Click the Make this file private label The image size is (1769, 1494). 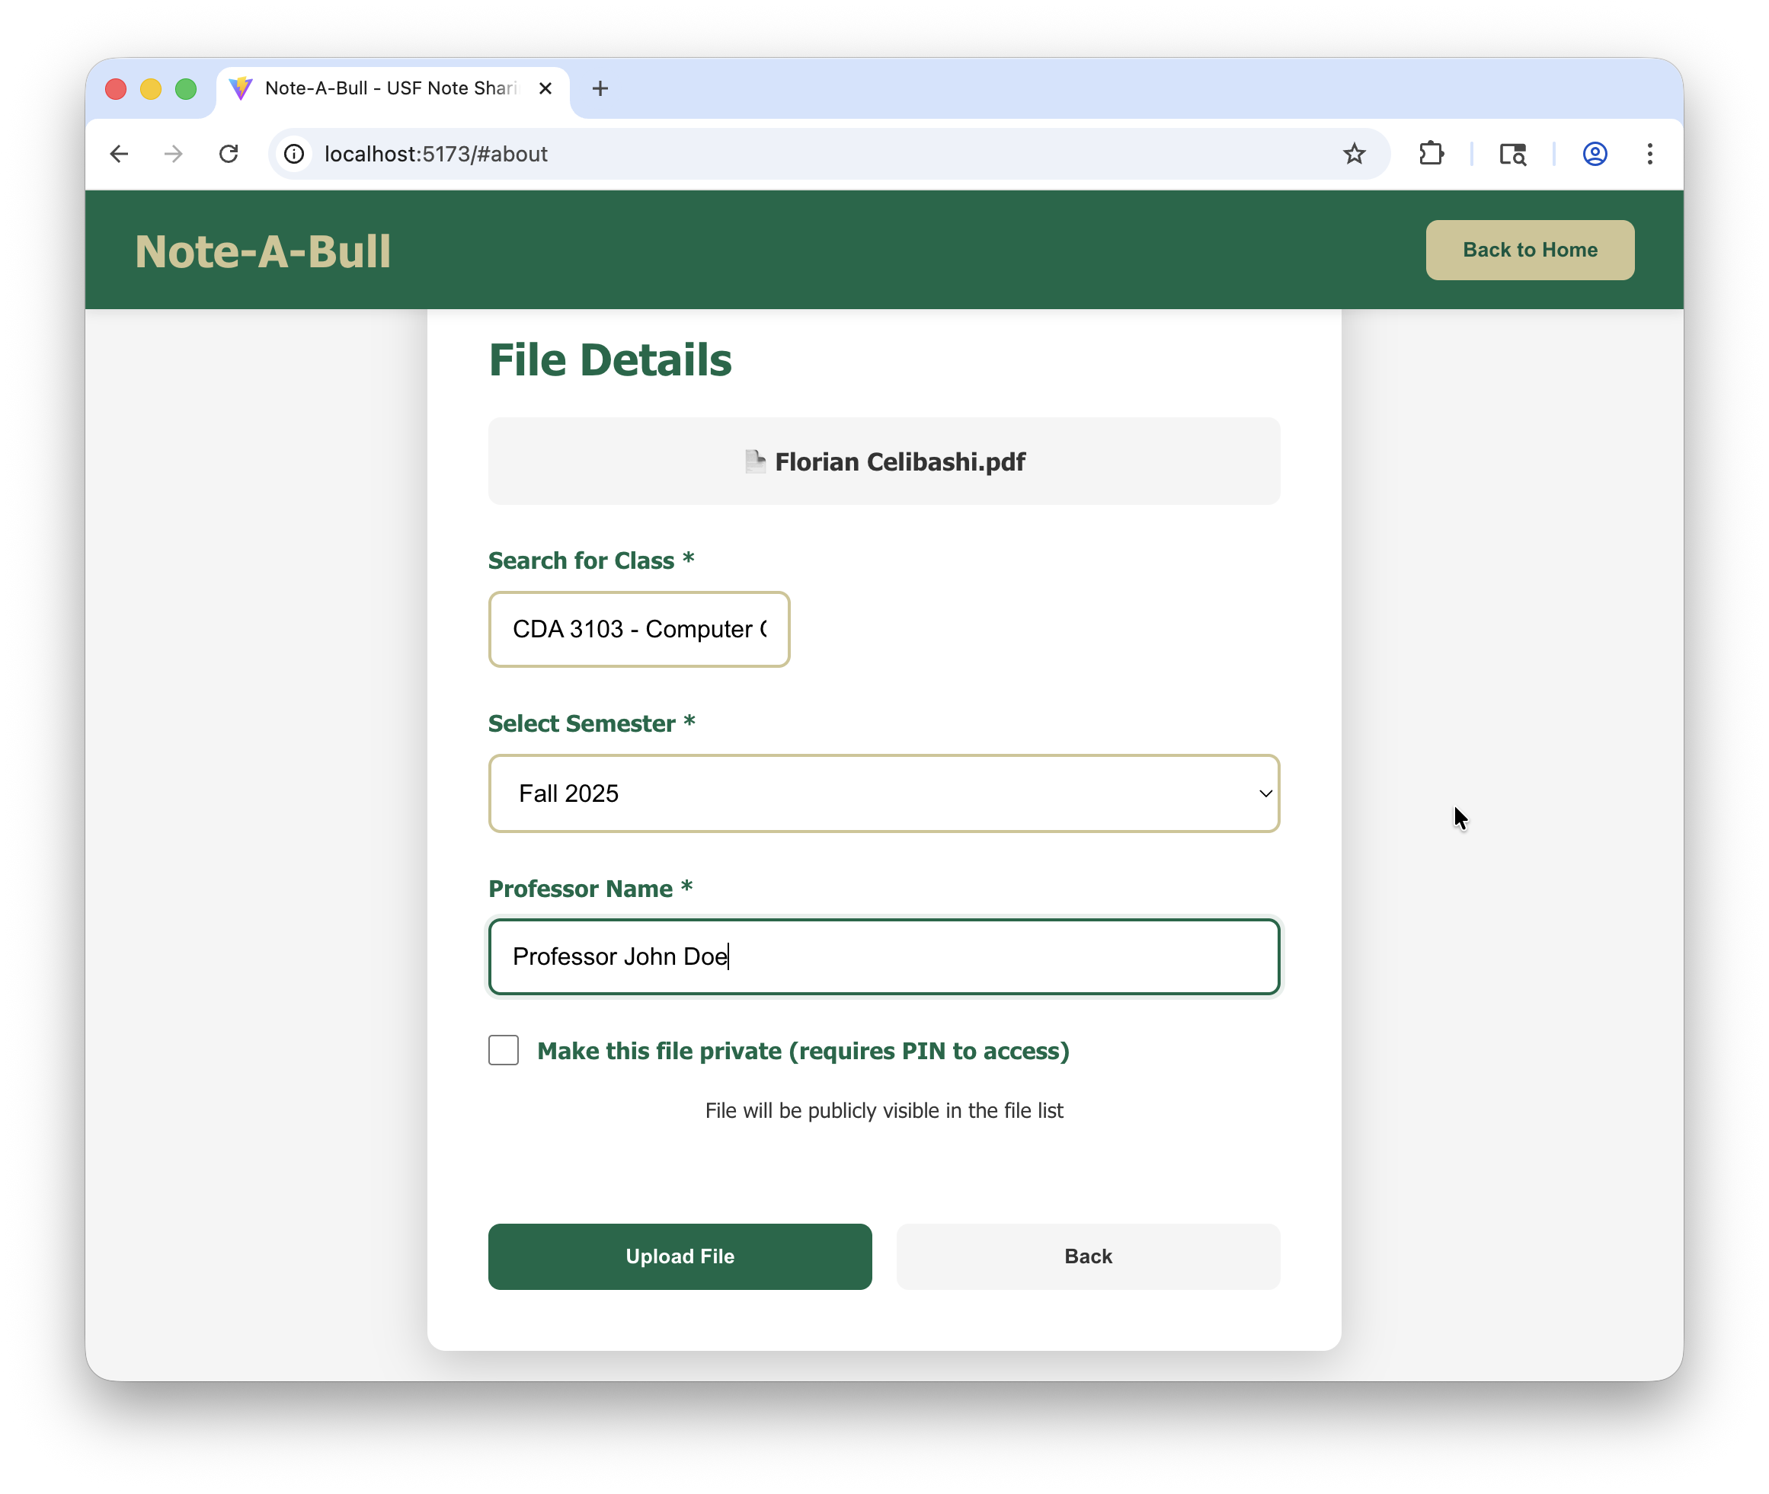[802, 1051]
